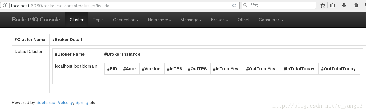This screenshot has width=366, height=112.
Task: Click the RocketMQ Console brand link
Action: 36,20
